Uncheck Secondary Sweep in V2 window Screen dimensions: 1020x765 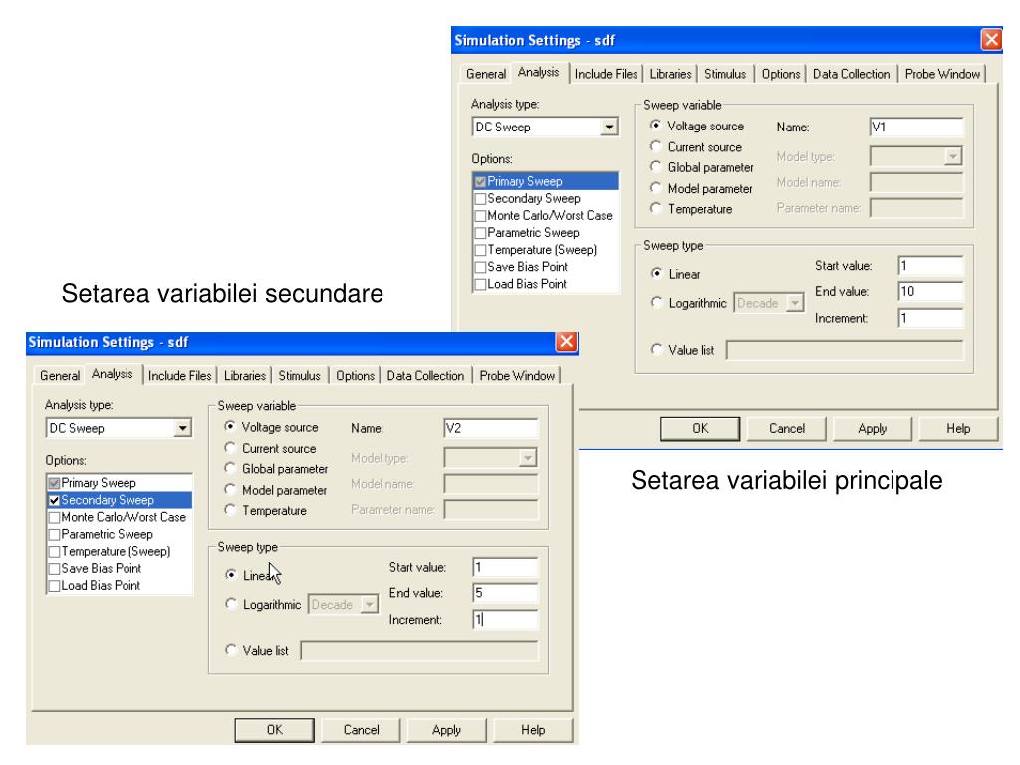(55, 500)
